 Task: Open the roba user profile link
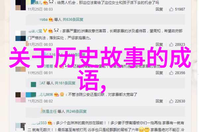click(43, 19)
